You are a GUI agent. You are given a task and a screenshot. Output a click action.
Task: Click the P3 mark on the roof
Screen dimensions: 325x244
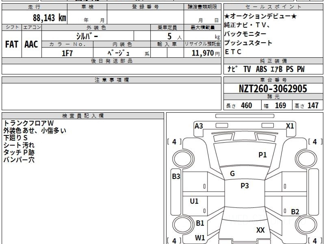tap(245, 186)
